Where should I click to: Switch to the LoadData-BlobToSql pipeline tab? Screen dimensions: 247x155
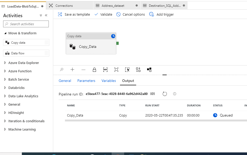(x=23, y=6)
